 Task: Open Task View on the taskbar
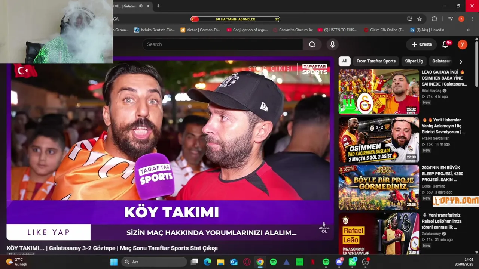pyautogui.click(x=194, y=262)
